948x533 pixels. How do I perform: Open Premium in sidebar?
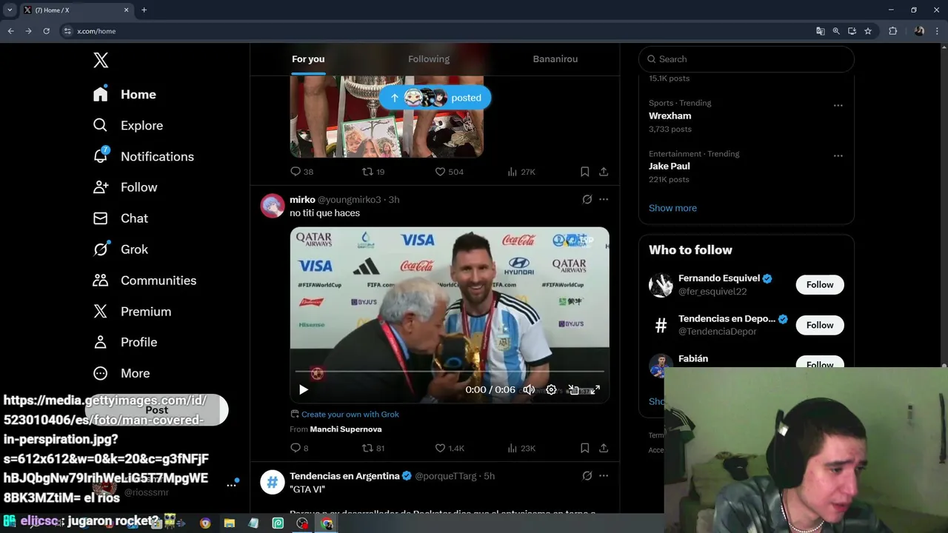click(131, 312)
